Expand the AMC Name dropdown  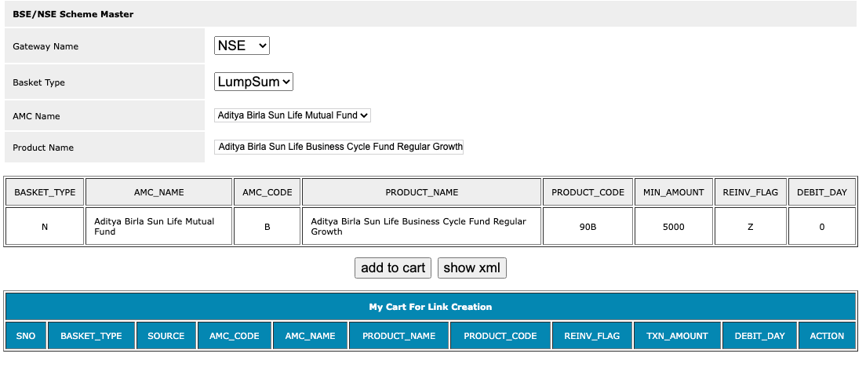coord(292,115)
